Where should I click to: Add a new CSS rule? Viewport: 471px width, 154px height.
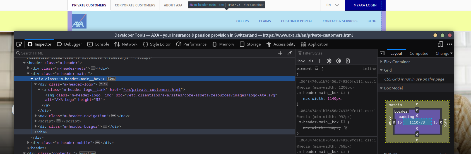tap(320, 61)
